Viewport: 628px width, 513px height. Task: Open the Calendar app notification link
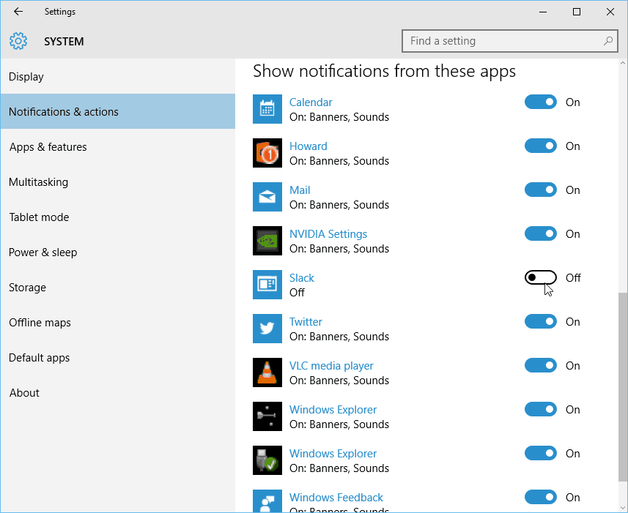(x=311, y=102)
